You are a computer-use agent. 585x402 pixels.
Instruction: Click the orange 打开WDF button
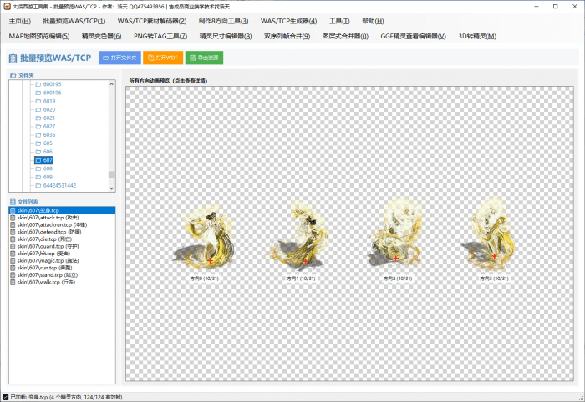point(162,58)
